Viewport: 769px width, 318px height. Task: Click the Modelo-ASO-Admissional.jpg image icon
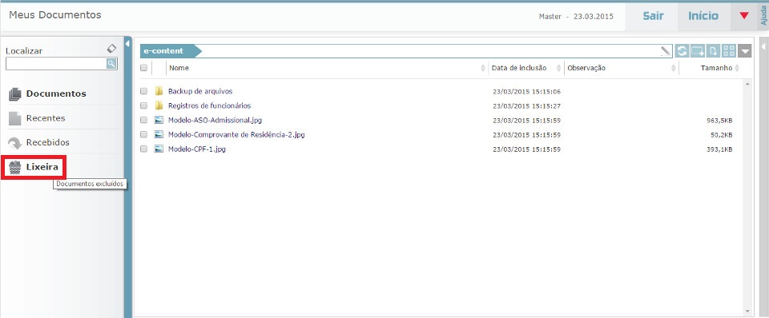pyautogui.click(x=159, y=120)
